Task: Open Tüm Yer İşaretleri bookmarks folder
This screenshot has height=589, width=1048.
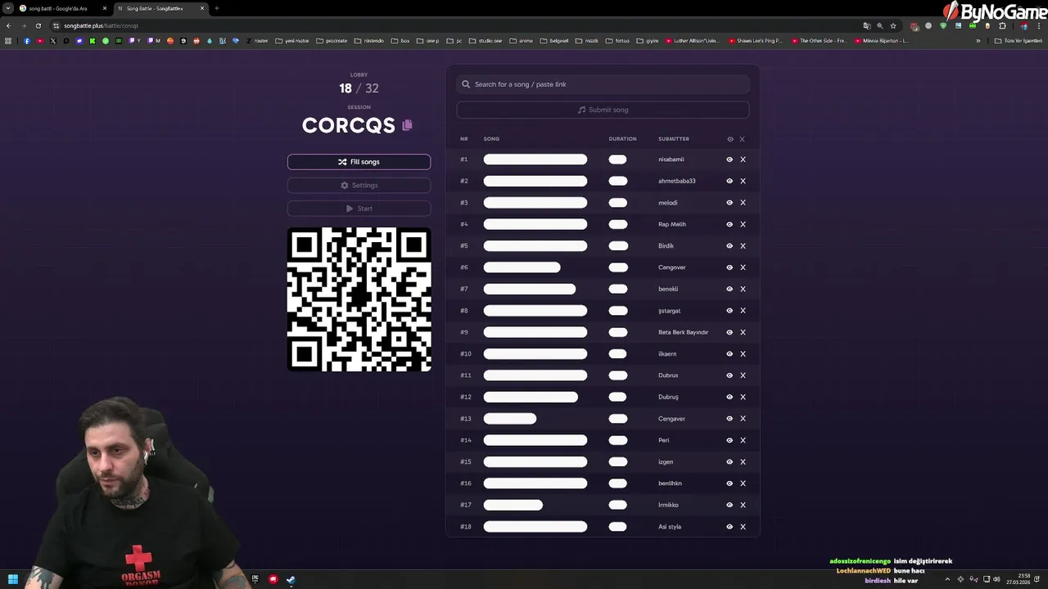Action: click(1018, 40)
